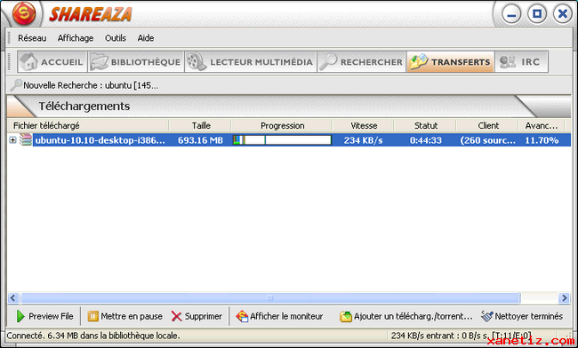
Task: Click the 0:44:33 remaining time cell
Action: tap(425, 140)
